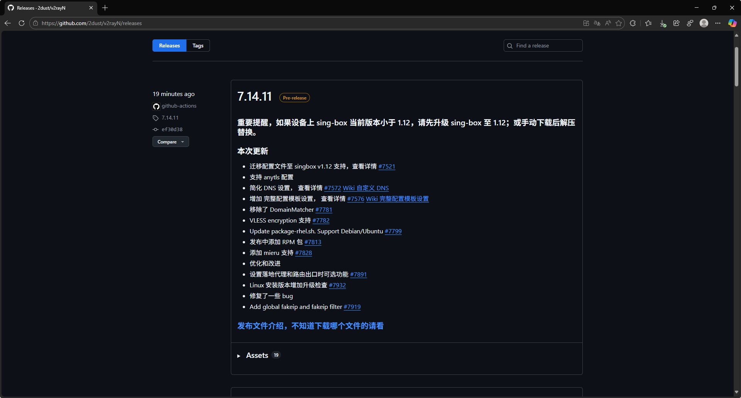Open browser Settings and more menu
Screen dimensions: 741x398
[718, 23]
